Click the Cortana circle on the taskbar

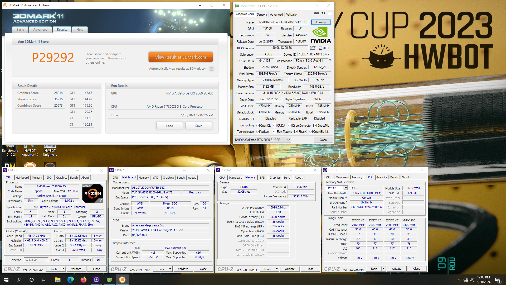coord(32,280)
